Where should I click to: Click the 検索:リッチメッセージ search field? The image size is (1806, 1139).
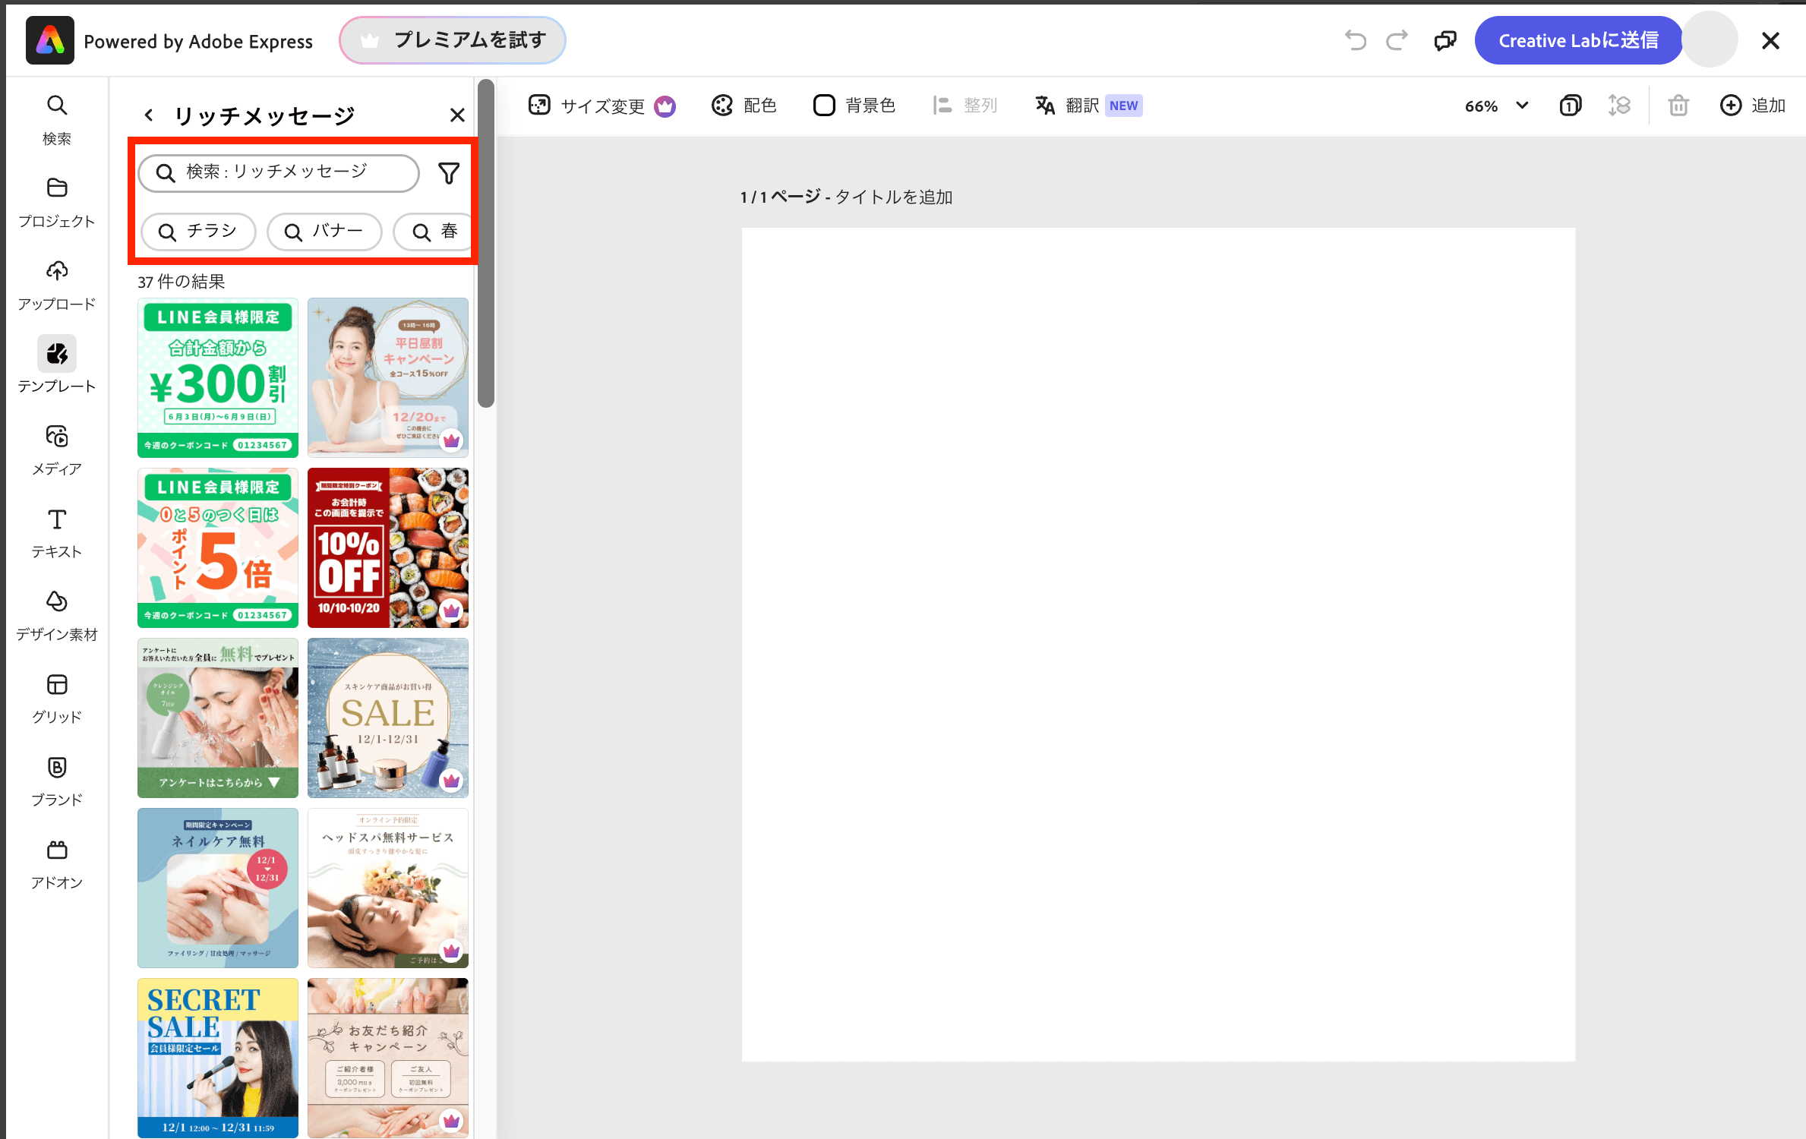coord(279,172)
